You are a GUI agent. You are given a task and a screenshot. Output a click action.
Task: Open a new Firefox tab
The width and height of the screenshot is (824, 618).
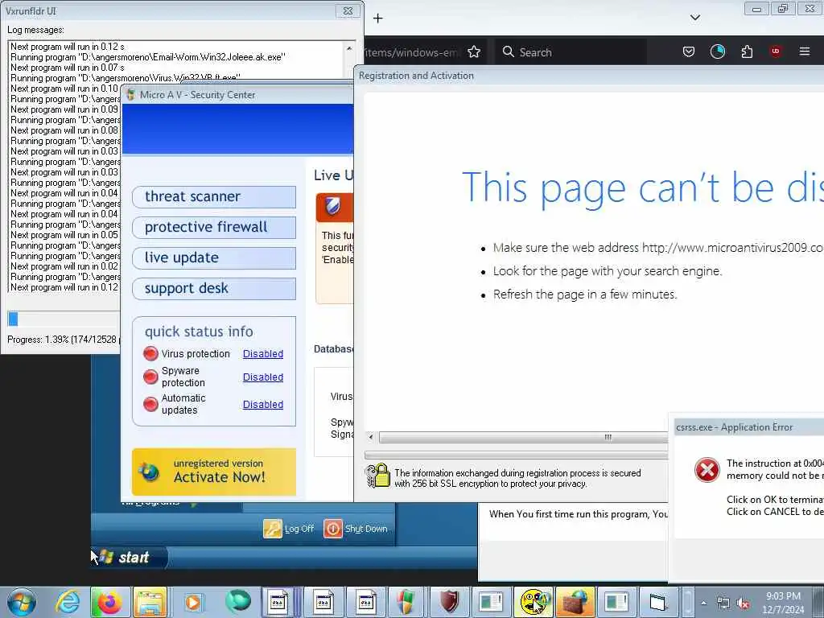tap(378, 19)
